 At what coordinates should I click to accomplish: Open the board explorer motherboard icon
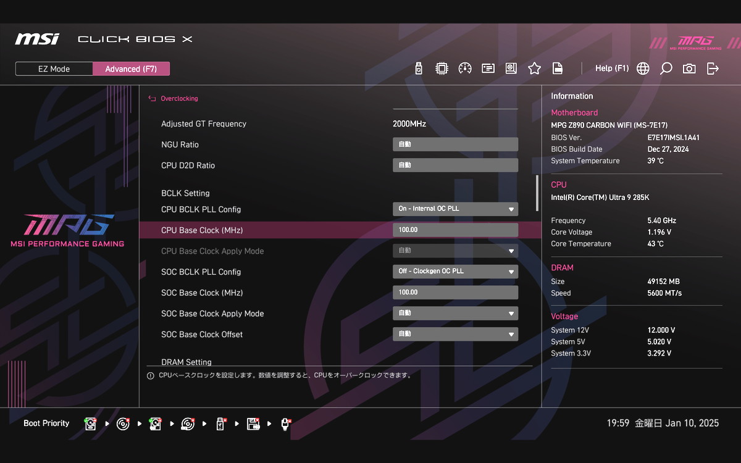511,69
